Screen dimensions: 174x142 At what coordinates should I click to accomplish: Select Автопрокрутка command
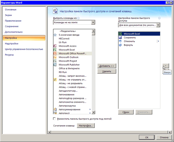73,106
